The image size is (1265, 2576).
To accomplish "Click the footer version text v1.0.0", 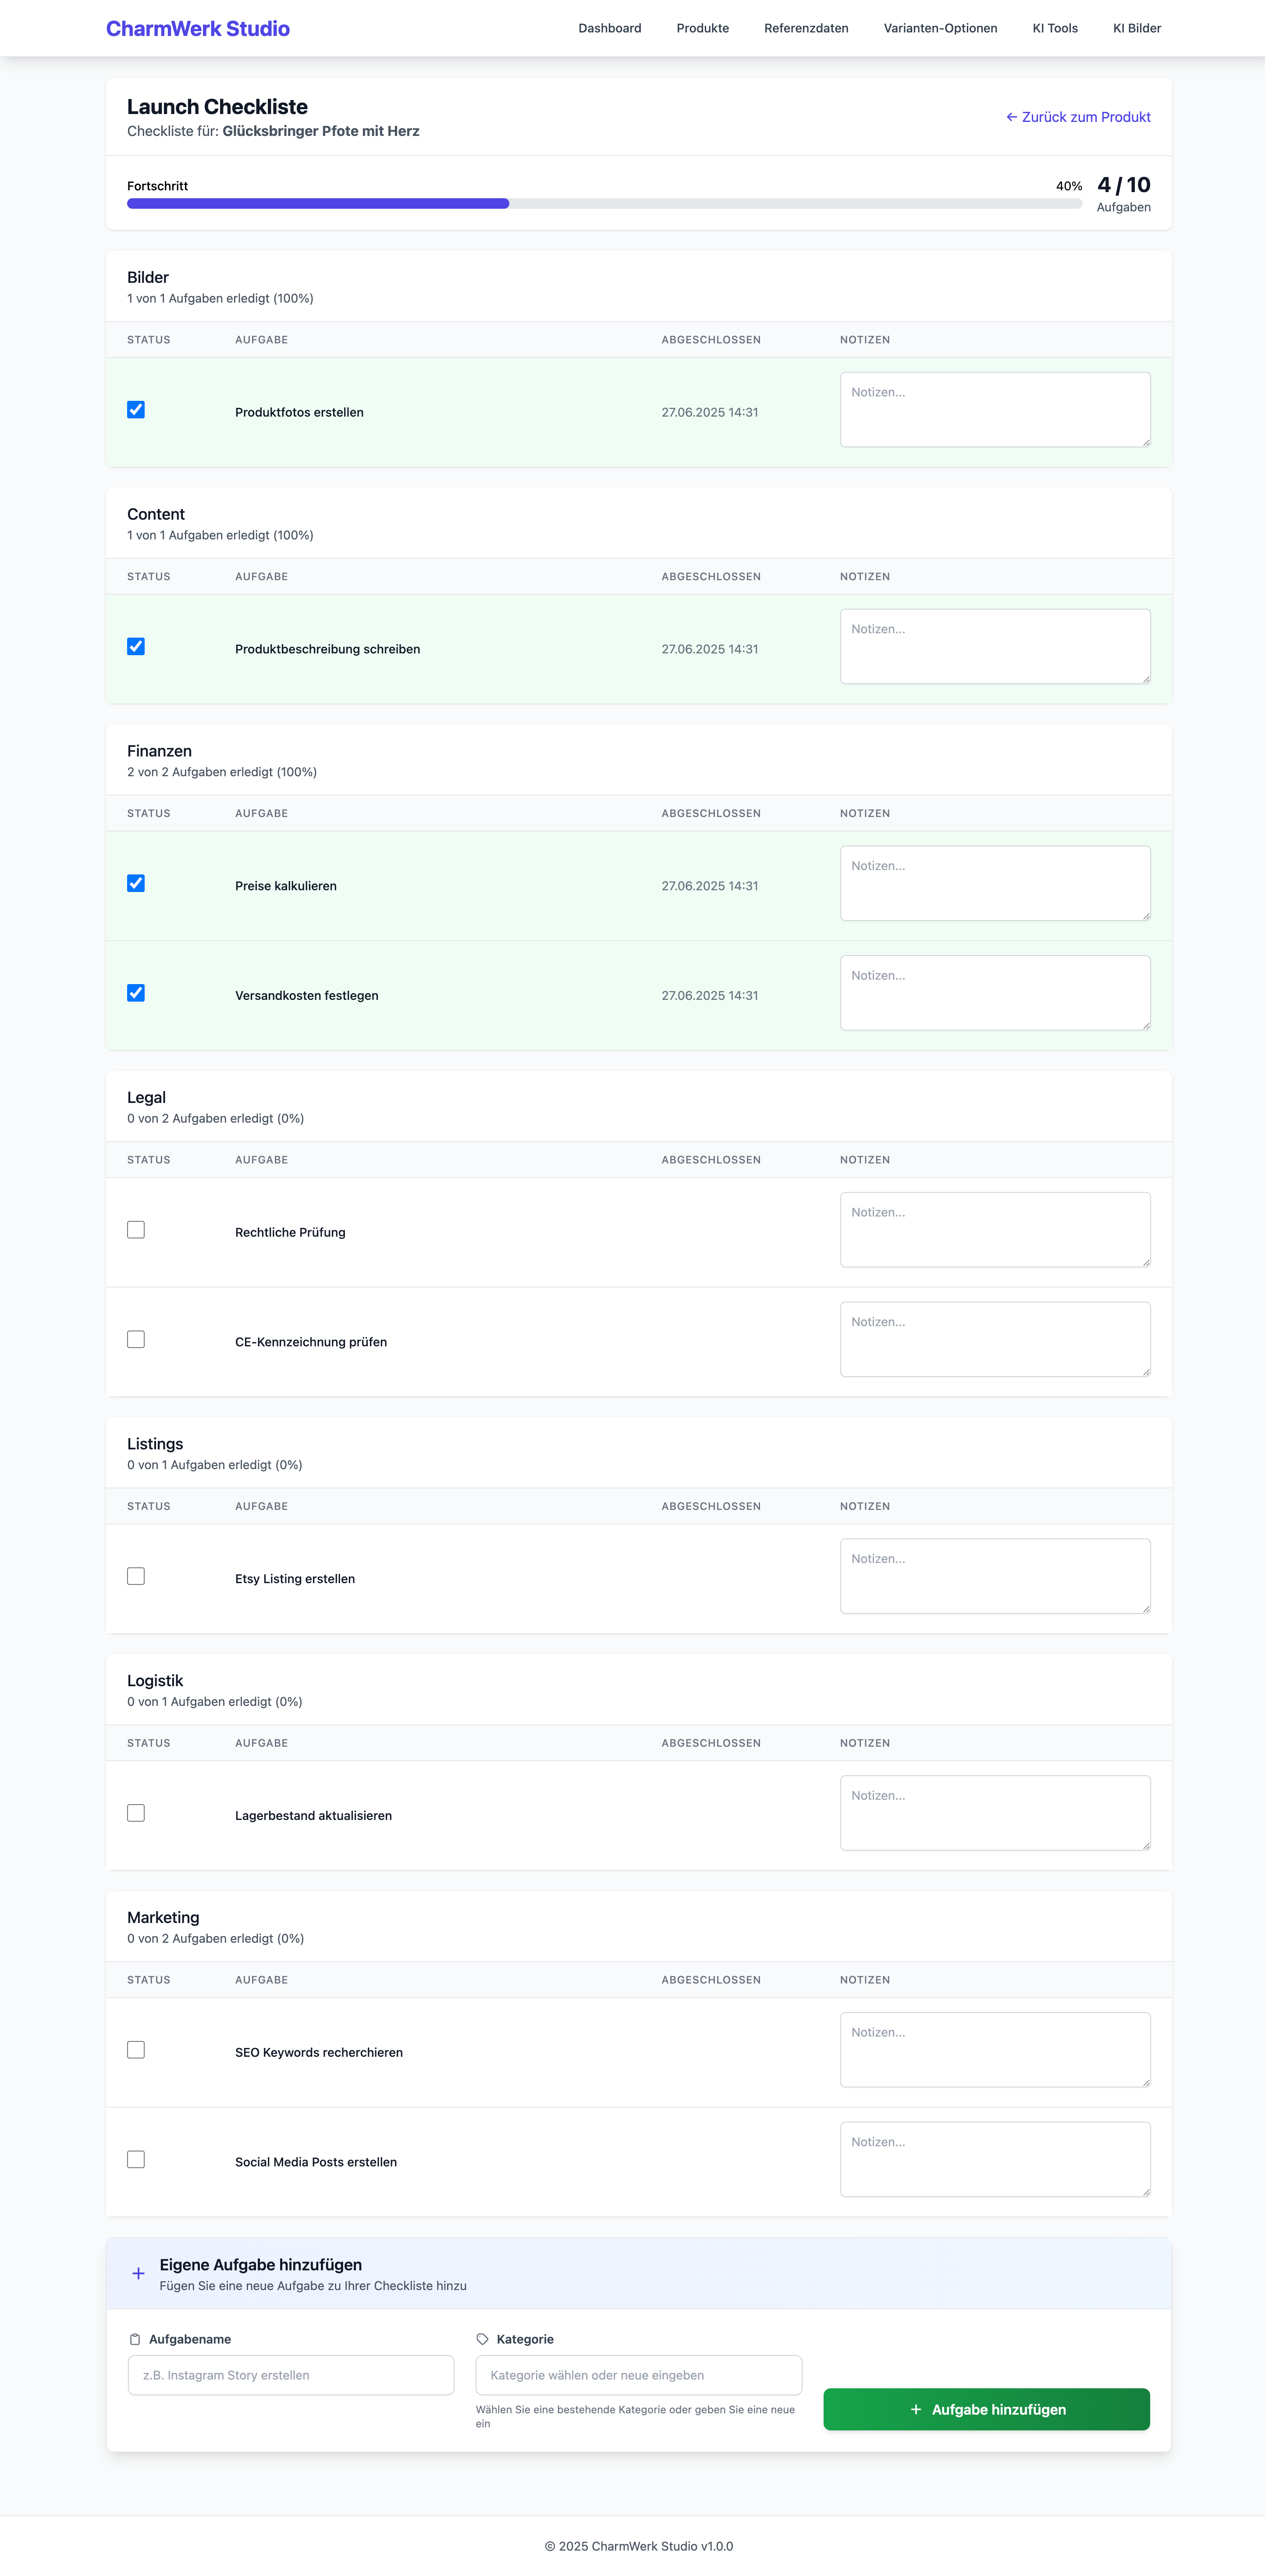I will pyautogui.click(x=718, y=2546).
